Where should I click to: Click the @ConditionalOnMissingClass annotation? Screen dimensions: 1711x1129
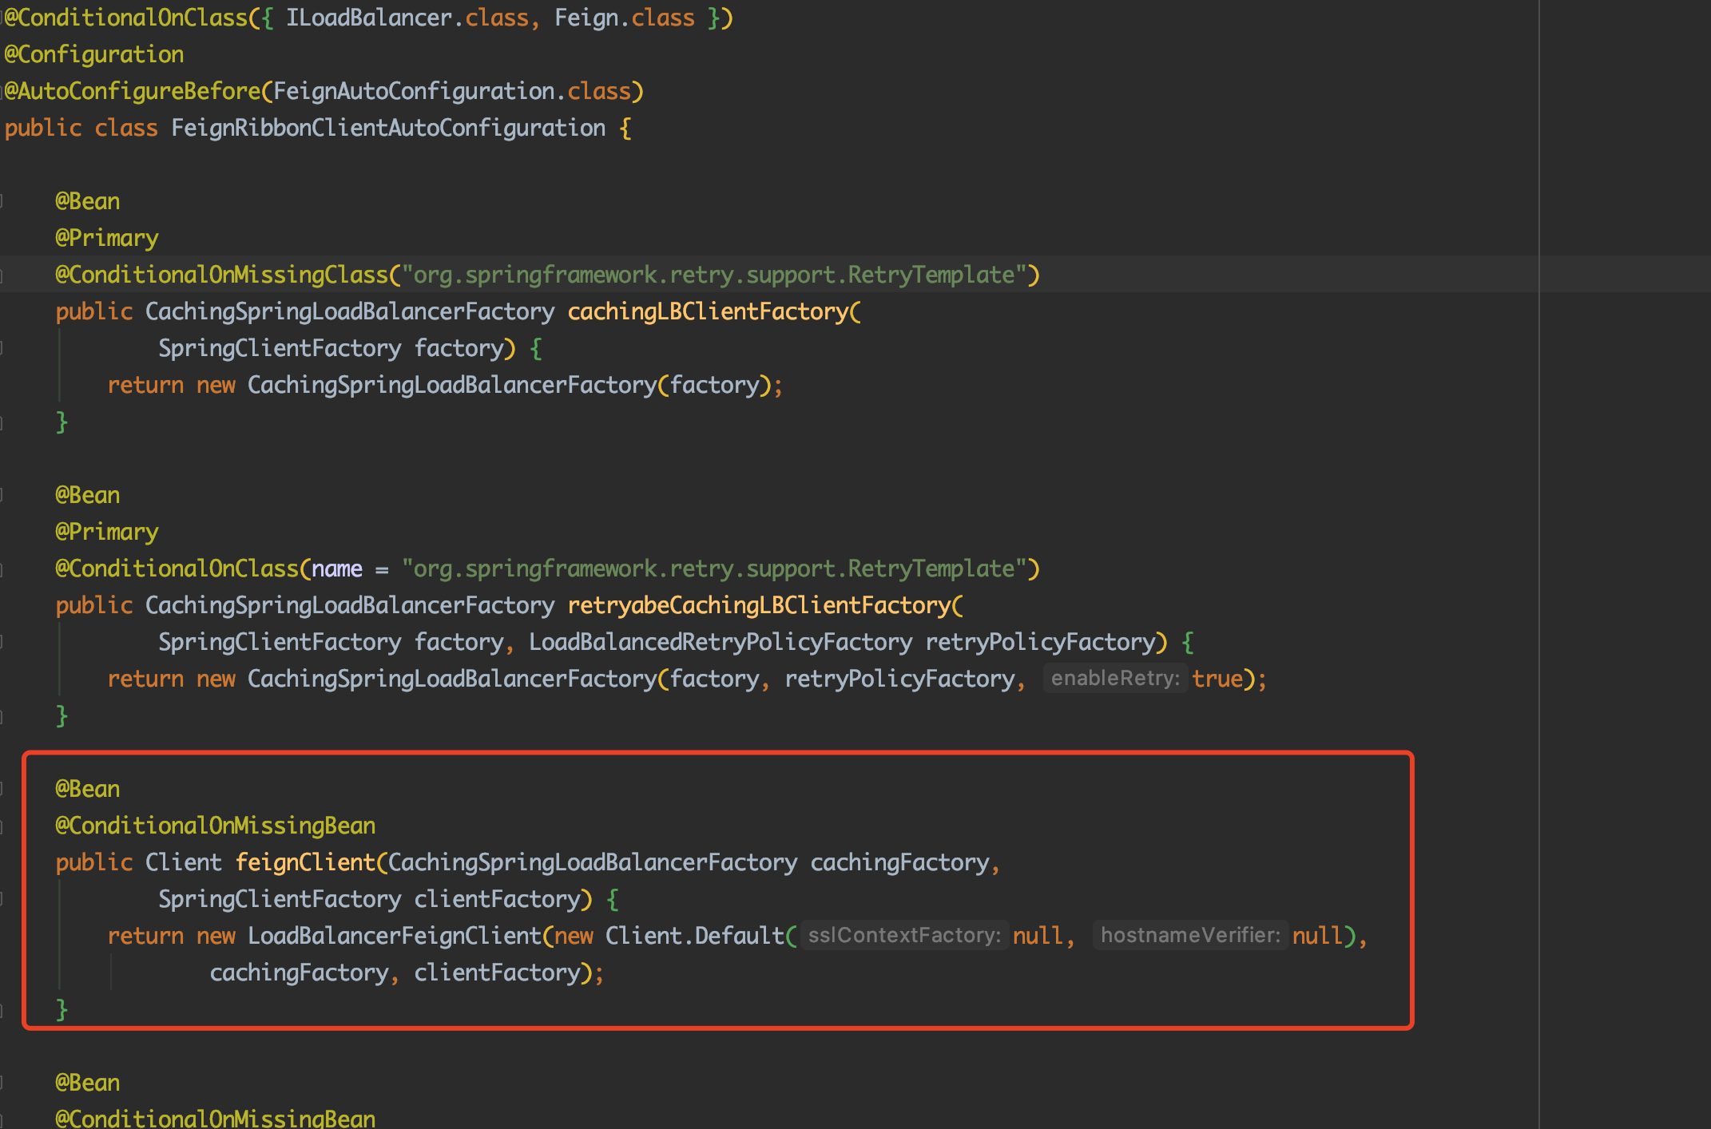[221, 275]
